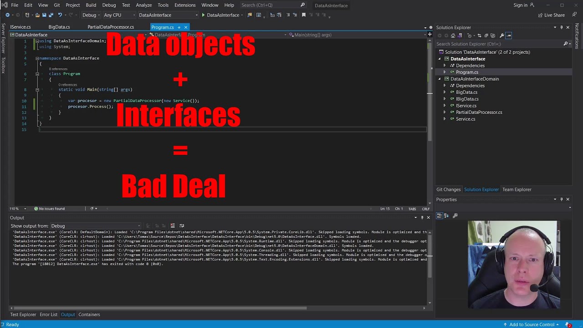Collapse the namespace DataAsInterface code block
This screenshot has height=328, width=583.
tap(37, 58)
